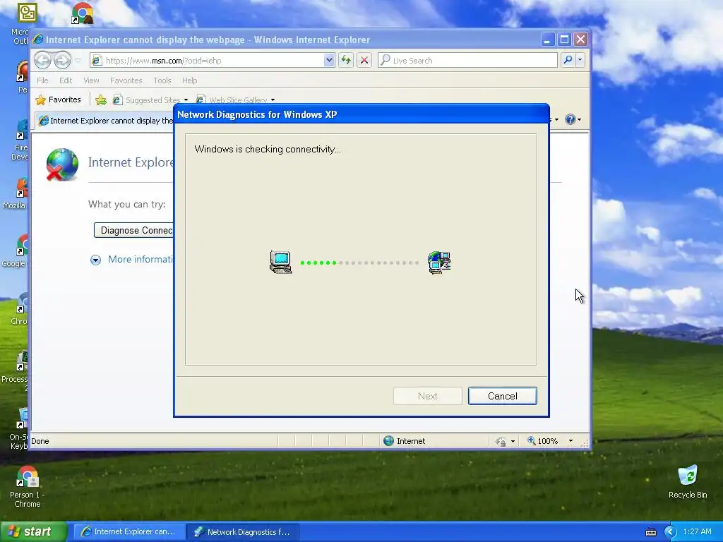Screen dimensions: 723x542
Task: Open the dropdown beside the Help icon
Action: [579, 120]
